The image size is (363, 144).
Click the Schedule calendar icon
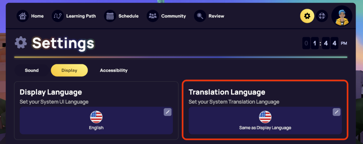110,16
